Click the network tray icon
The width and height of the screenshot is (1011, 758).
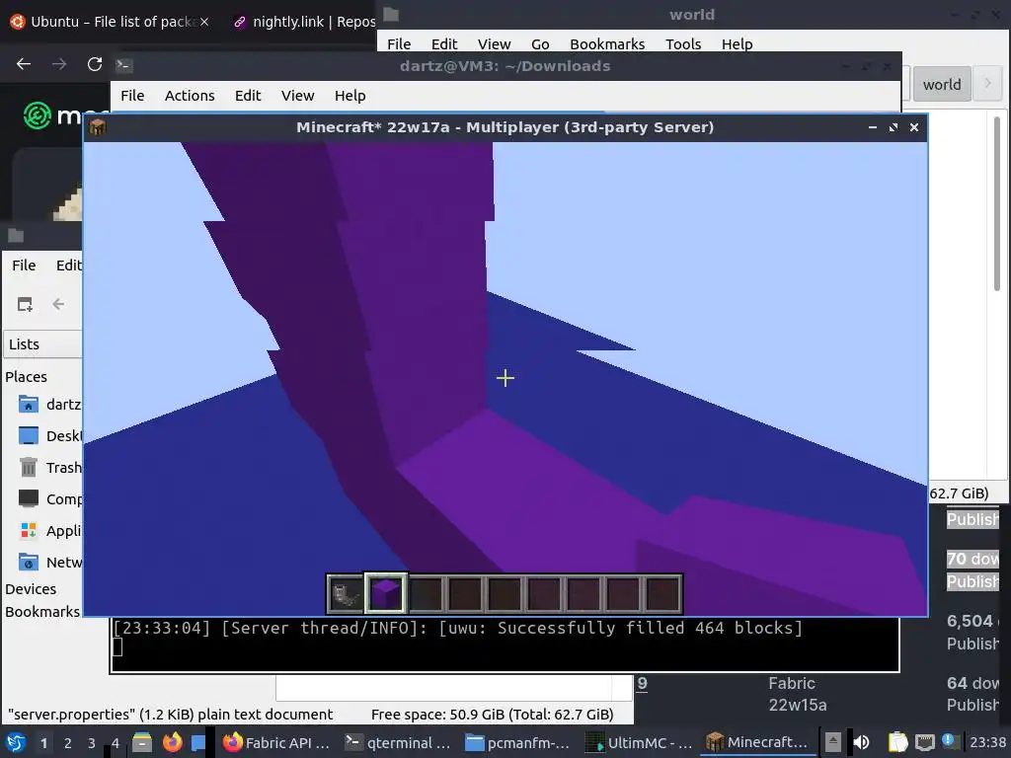coord(924,742)
